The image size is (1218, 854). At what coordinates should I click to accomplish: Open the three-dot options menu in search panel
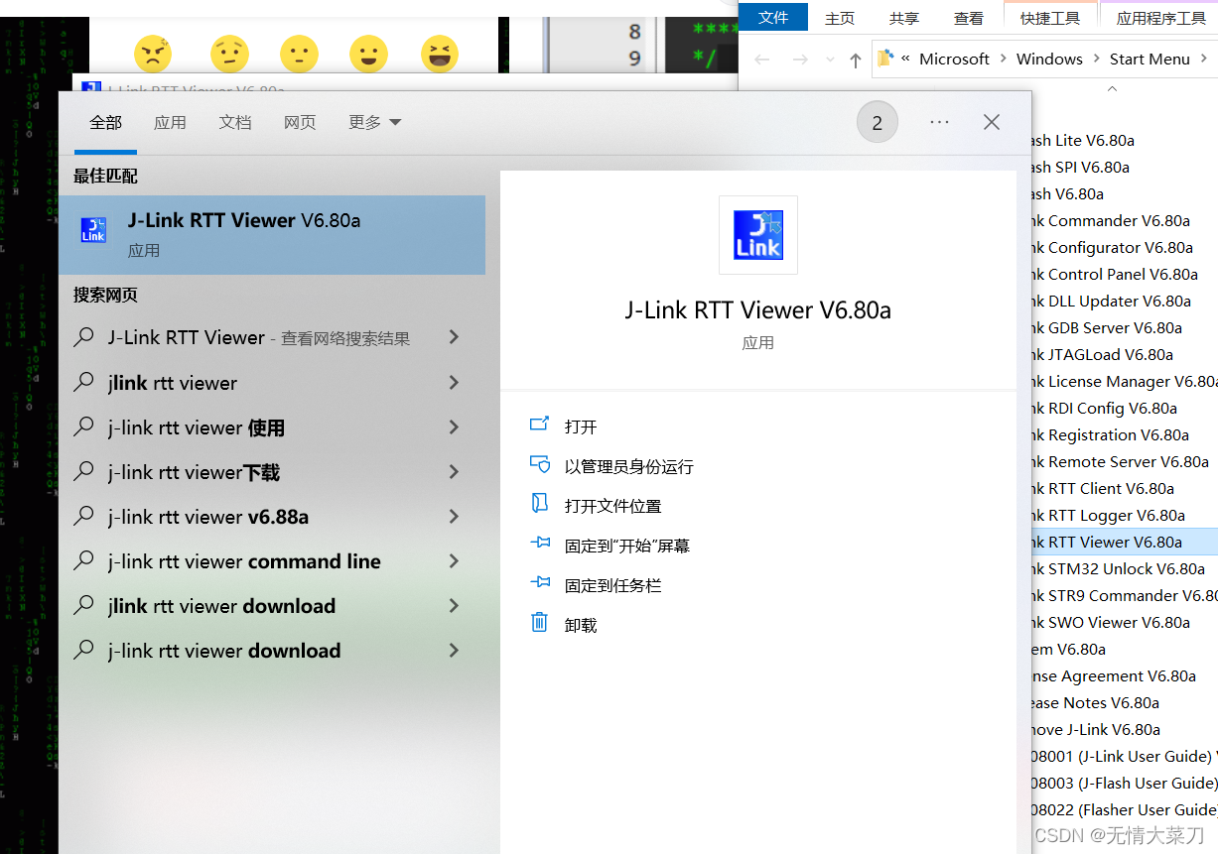pyautogui.click(x=939, y=122)
